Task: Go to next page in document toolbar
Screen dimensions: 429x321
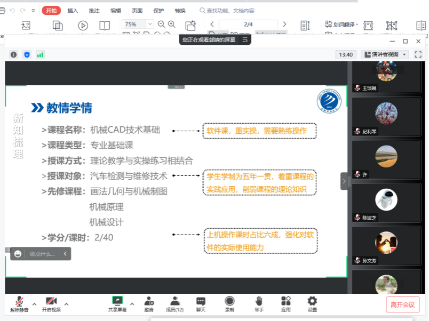Action: click(x=284, y=25)
